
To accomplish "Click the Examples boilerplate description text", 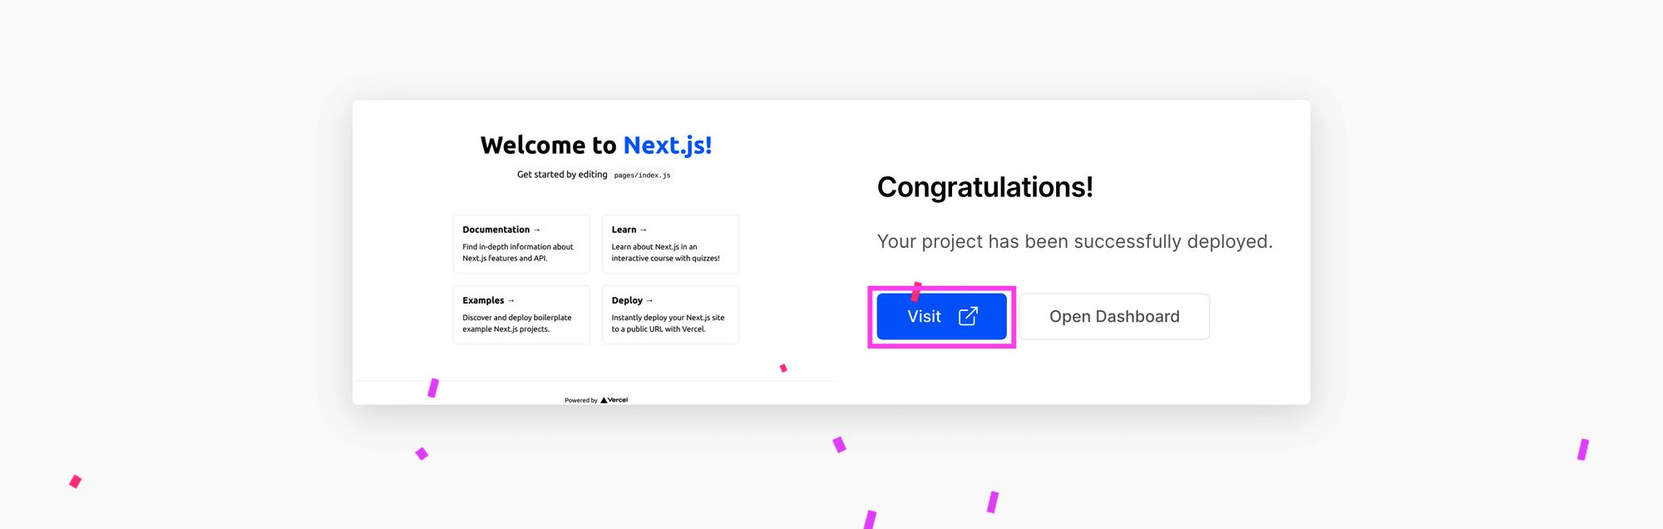I will (516, 323).
